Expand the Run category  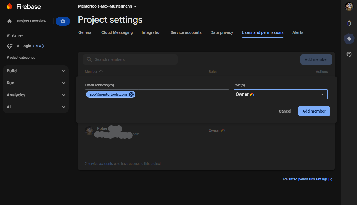(x=36, y=83)
